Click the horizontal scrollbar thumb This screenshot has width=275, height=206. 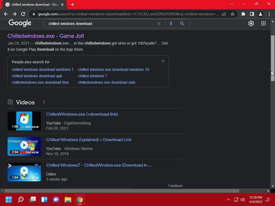pyautogui.click(x=122, y=191)
